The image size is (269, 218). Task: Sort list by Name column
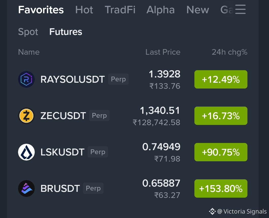coord(29,52)
